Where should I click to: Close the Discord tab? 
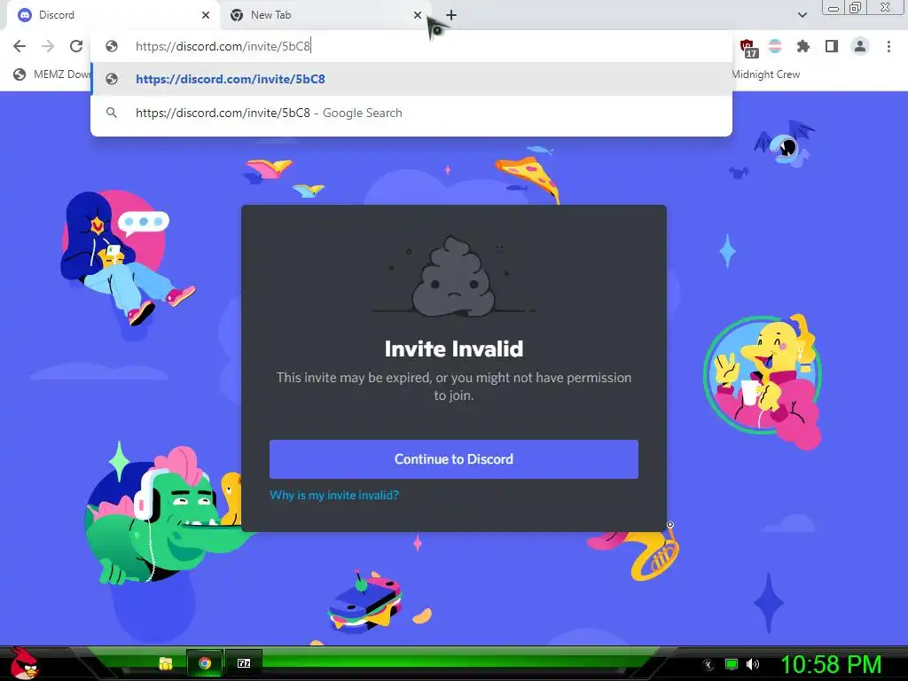(206, 15)
